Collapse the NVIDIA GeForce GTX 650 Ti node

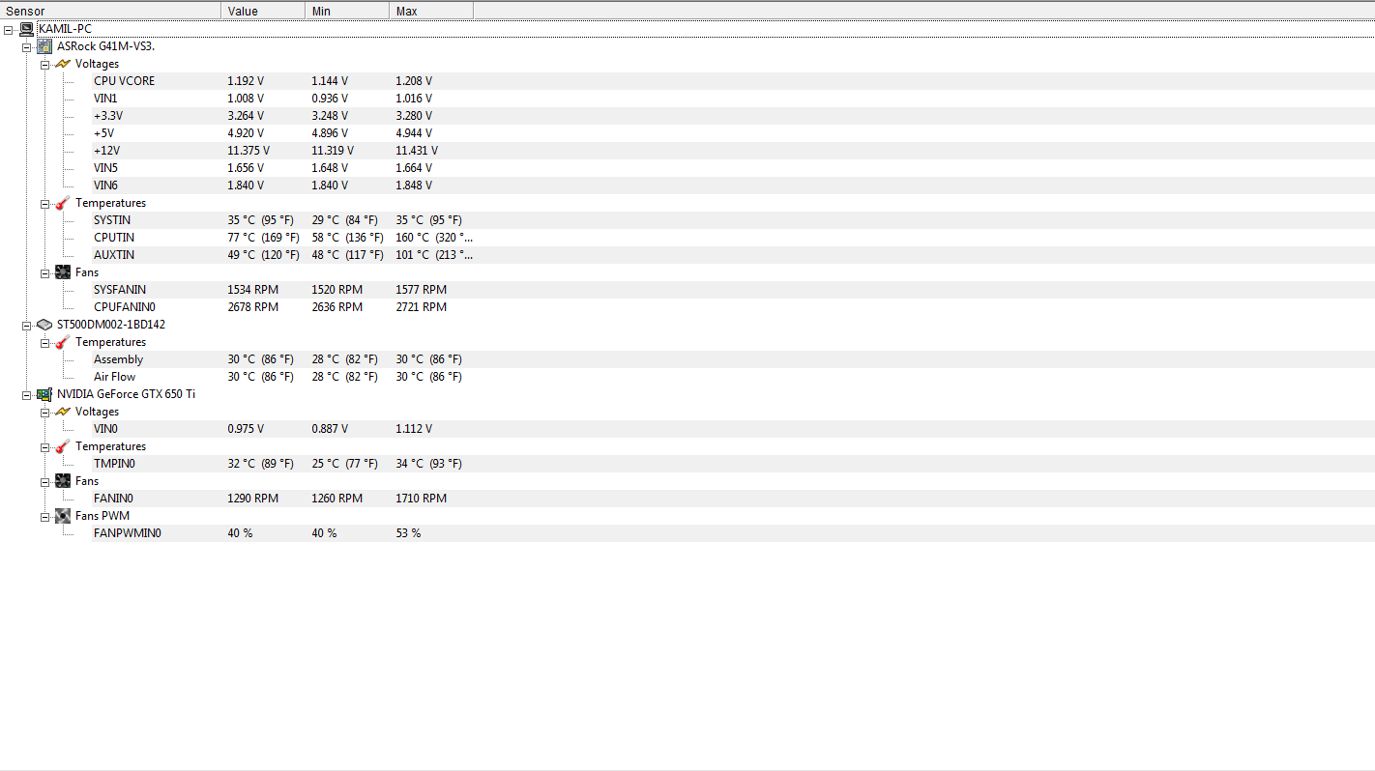click(x=27, y=394)
